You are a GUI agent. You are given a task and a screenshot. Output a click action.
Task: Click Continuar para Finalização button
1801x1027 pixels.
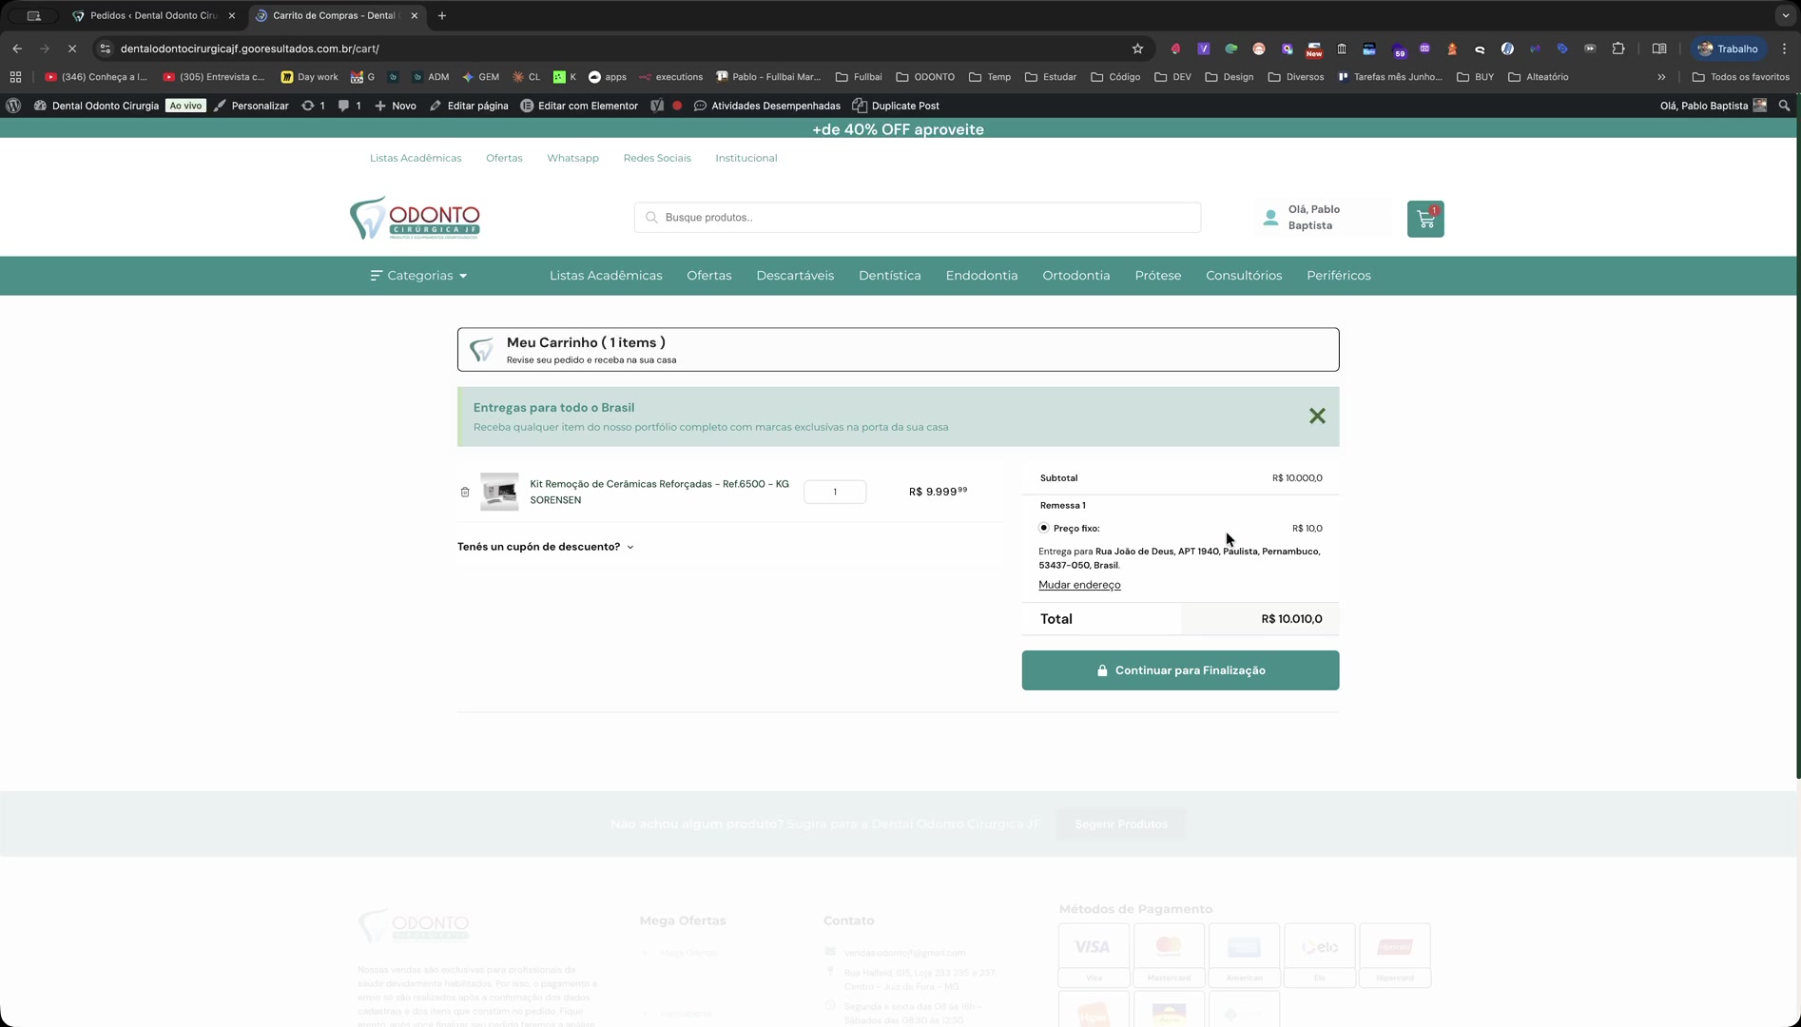point(1180,670)
